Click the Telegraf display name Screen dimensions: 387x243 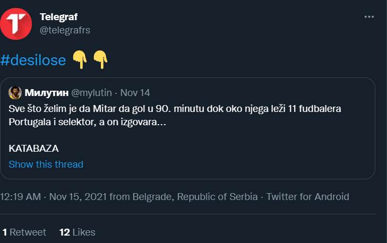58,17
